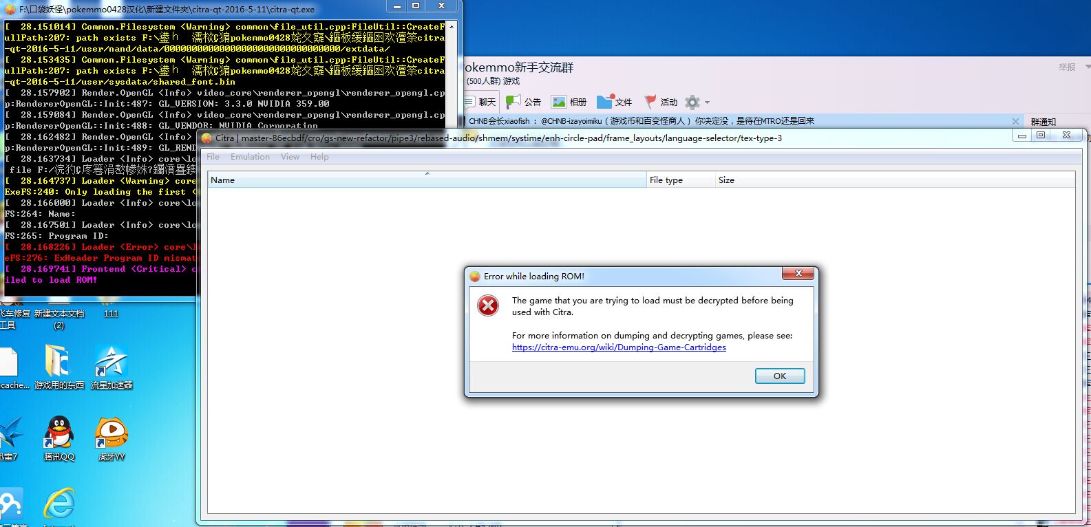Viewport: 1091px width, 527px height.
Task: Maximize the Citra main window
Action: click(1041, 136)
